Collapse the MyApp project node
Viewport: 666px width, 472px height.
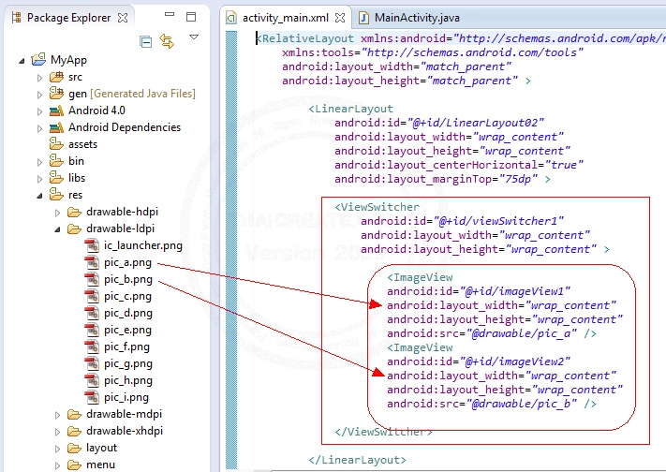coord(22,61)
